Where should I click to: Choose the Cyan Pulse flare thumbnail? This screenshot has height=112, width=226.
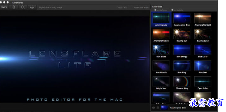(203, 81)
